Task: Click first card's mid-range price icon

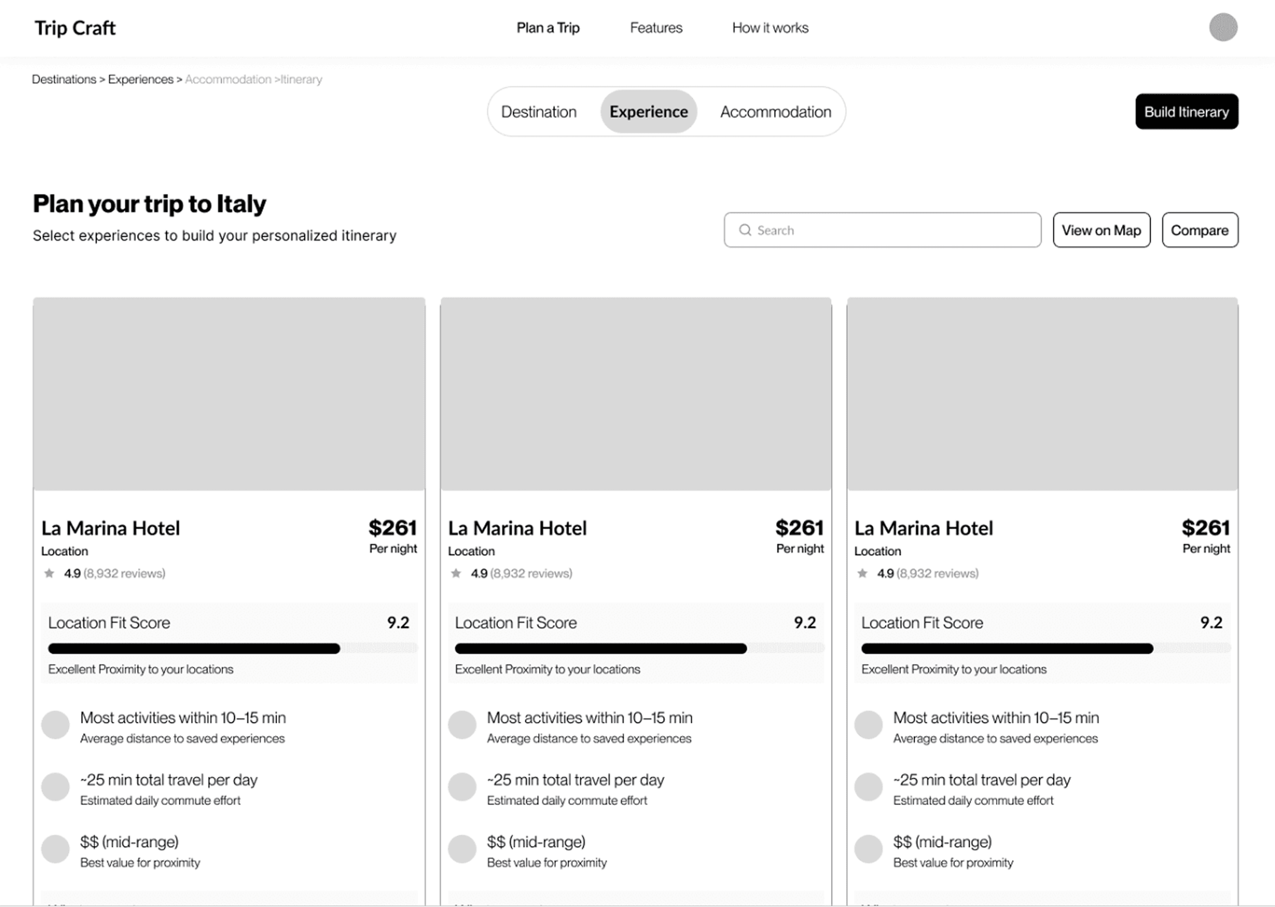Action: point(55,849)
